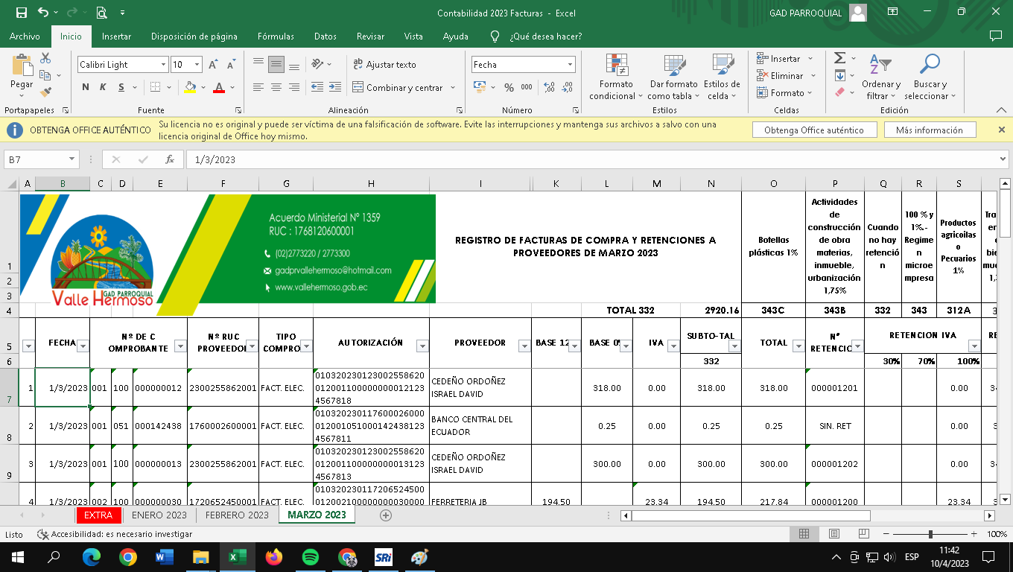Click the Format Painter brush icon

(x=45, y=93)
